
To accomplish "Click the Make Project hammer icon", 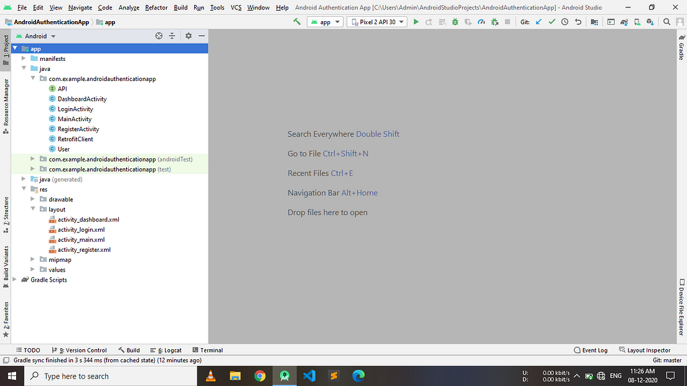I will click(x=297, y=22).
